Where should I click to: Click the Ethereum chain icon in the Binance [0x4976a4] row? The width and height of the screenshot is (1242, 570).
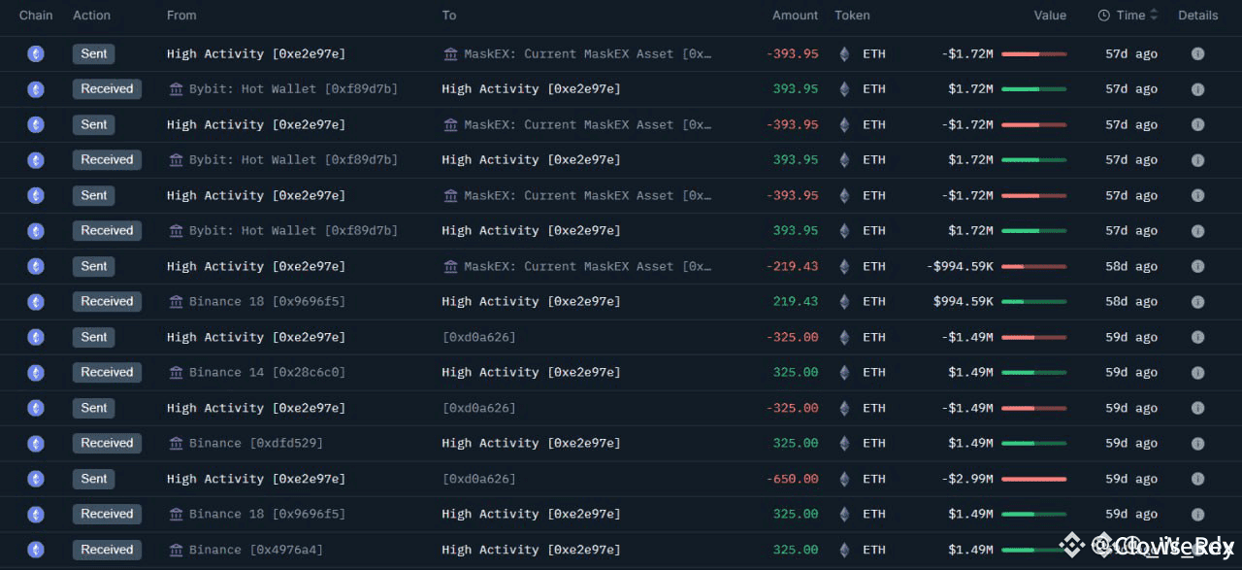tap(36, 550)
